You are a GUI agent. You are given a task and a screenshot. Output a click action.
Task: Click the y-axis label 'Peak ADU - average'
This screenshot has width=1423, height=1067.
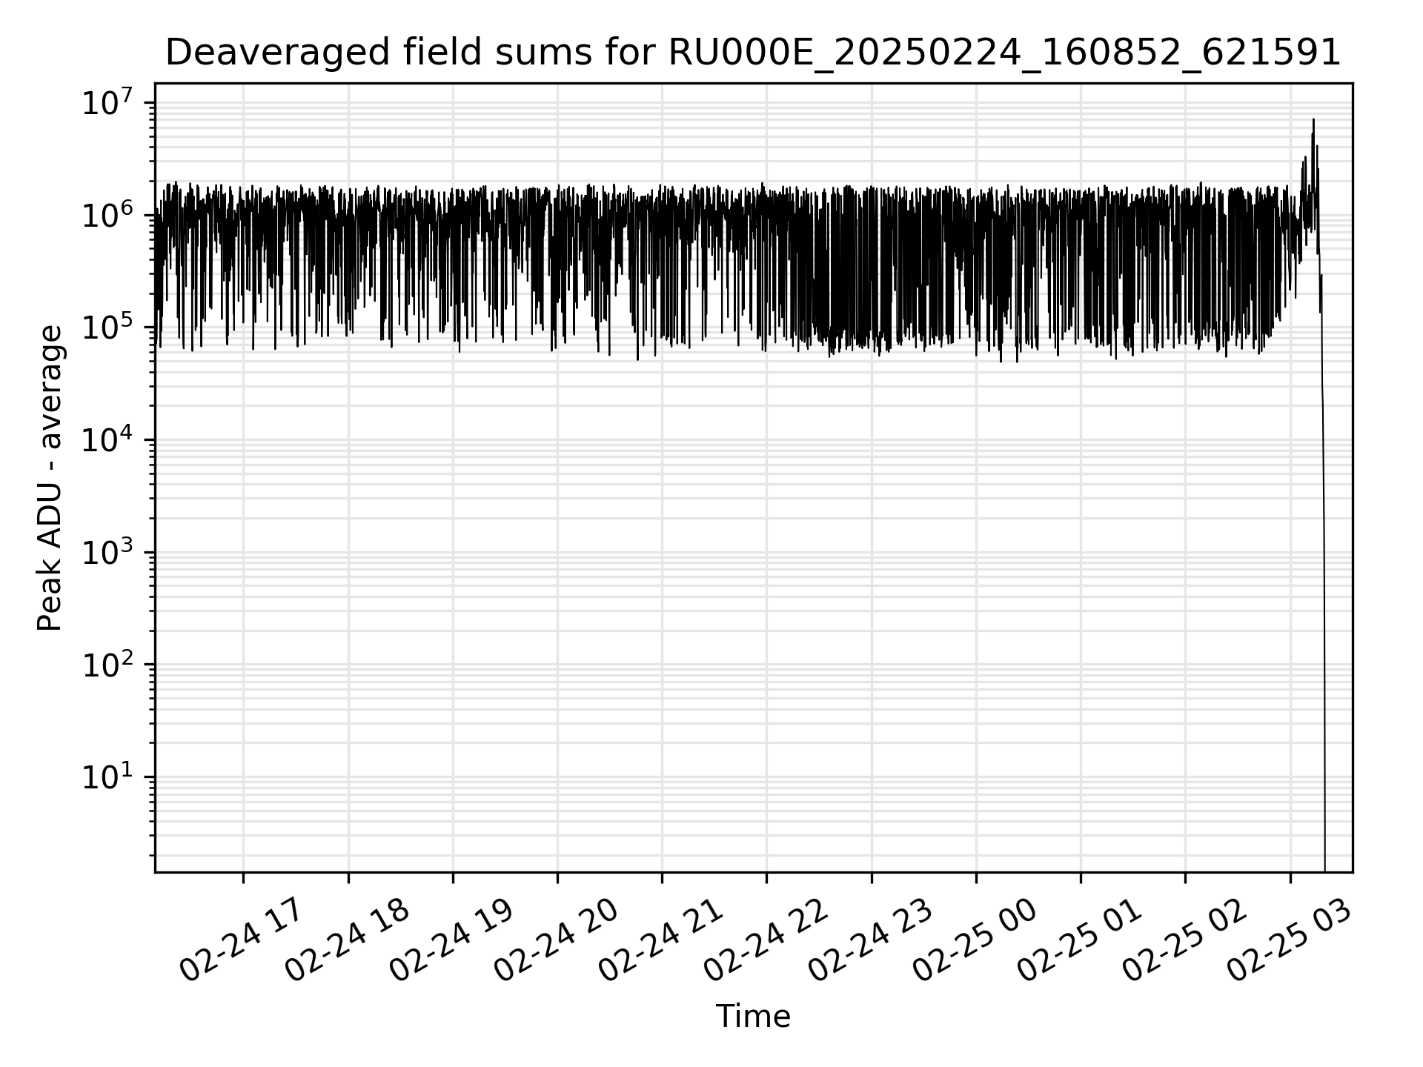[50, 478]
